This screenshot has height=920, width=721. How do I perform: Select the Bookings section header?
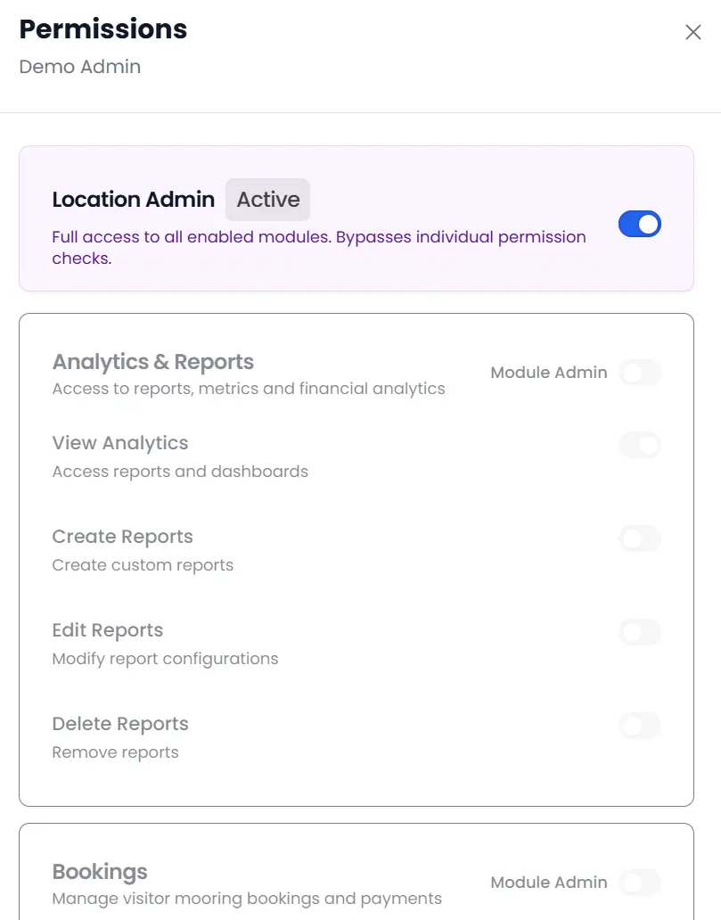click(x=99, y=872)
